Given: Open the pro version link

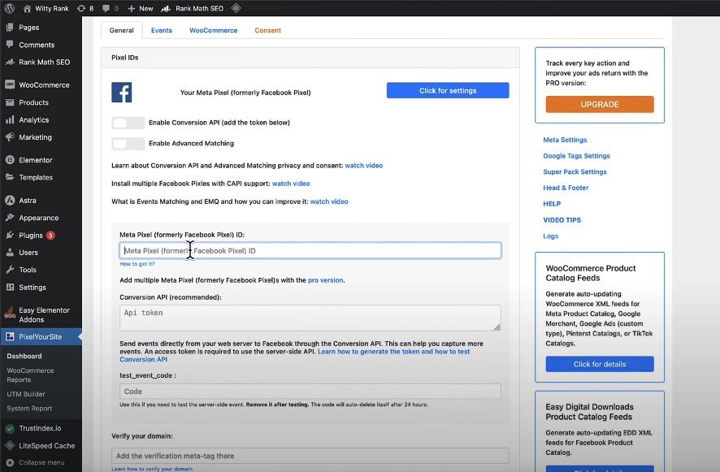Looking at the screenshot, I should [x=326, y=280].
